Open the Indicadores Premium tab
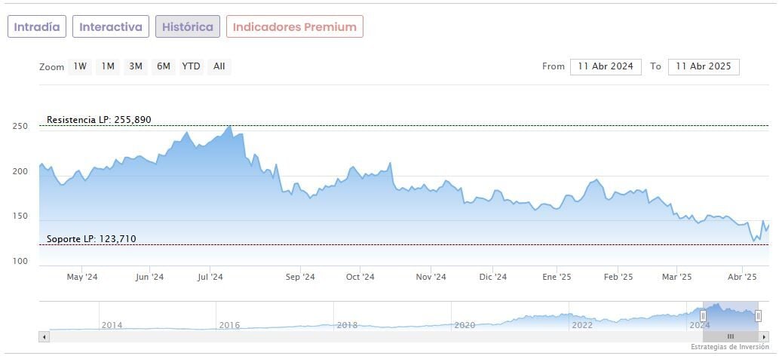Screen dimensions: 782x359 pyautogui.click(x=295, y=26)
